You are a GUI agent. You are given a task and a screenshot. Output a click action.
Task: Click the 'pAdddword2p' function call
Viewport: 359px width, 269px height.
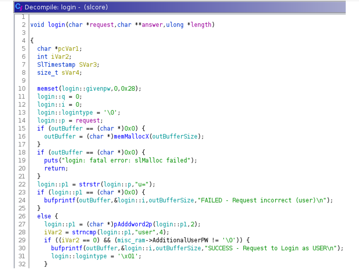(133, 224)
